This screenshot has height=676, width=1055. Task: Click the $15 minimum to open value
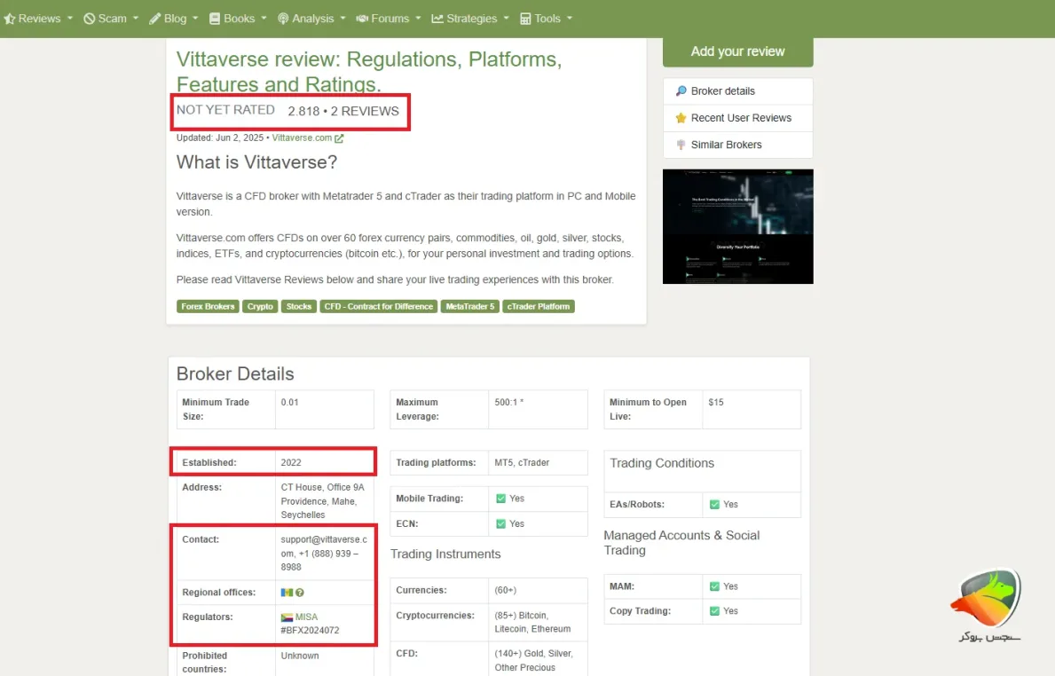716,402
